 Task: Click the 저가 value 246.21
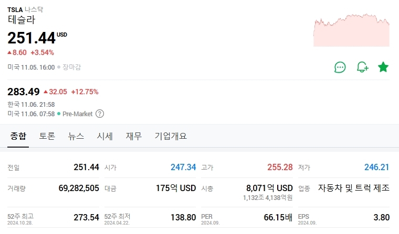coord(376,167)
